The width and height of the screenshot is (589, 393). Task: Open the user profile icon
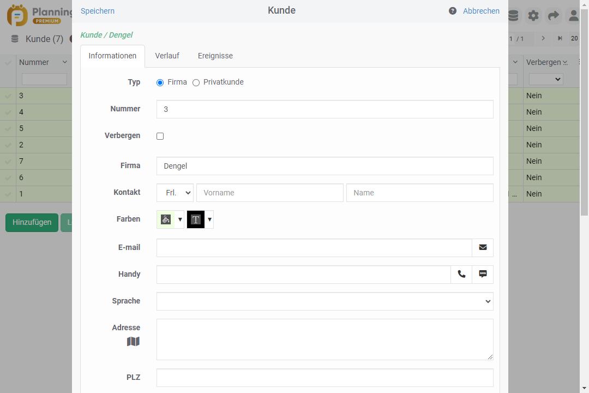pyautogui.click(x=573, y=16)
